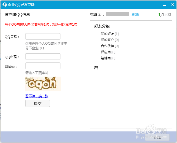Click the 提交 button
This screenshot has width=177, height=143.
click(38, 103)
